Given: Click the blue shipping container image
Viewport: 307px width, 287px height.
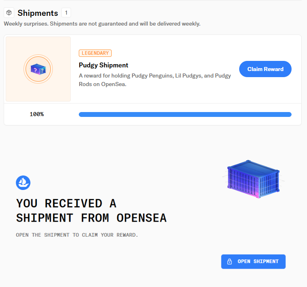Looking at the screenshot, I should [x=253, y=179].
